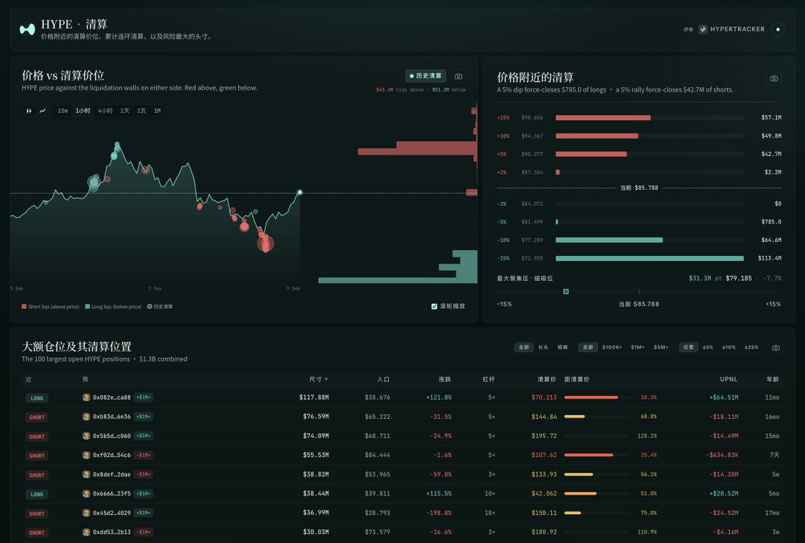This screenshot has width=805, height=543.
Task: Toggle 历史清算 legend item below chart
Action: coord(160,306)
